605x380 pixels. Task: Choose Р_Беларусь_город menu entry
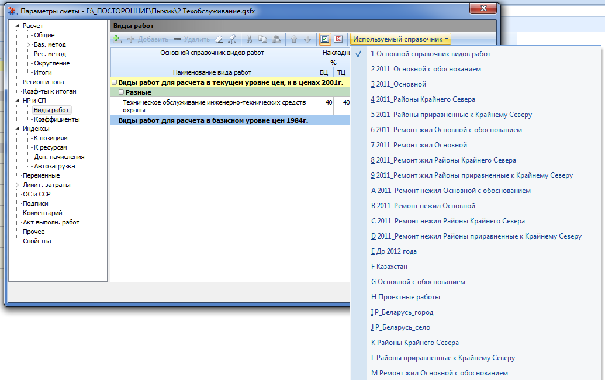(402, 312)
